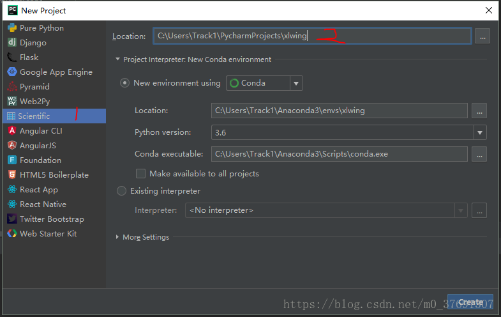The image size is (501, 317).
Task: Select the Pure Python list entry
Action: tap(54, 28)
